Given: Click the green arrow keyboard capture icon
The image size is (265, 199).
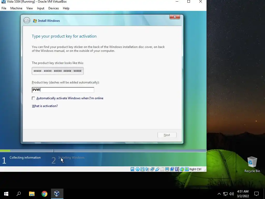Looking at the screenshot, I should coord(187,169).
